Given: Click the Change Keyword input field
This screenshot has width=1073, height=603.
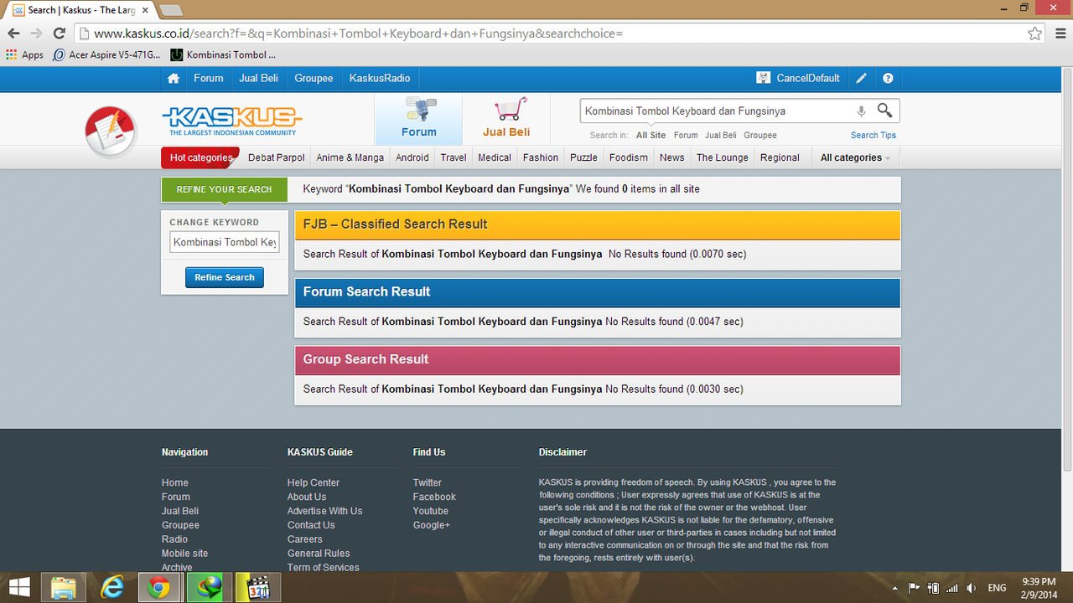Looking at the screenshot, I should (x=225, y=242).
